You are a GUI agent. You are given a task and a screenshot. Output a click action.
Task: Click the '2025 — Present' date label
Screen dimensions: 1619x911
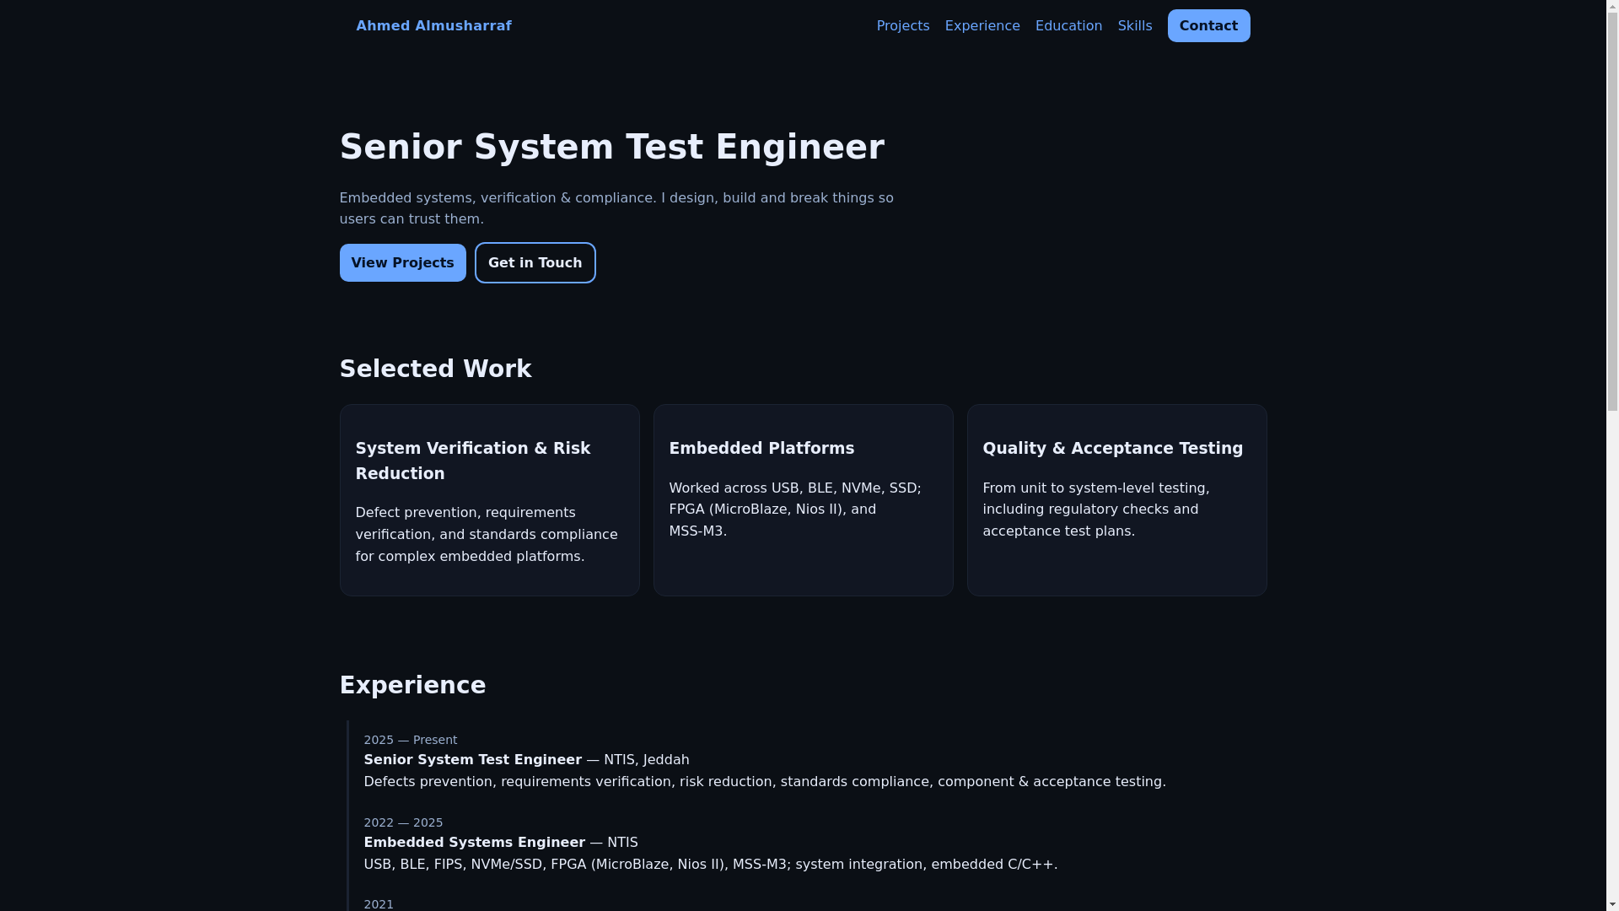411,740
